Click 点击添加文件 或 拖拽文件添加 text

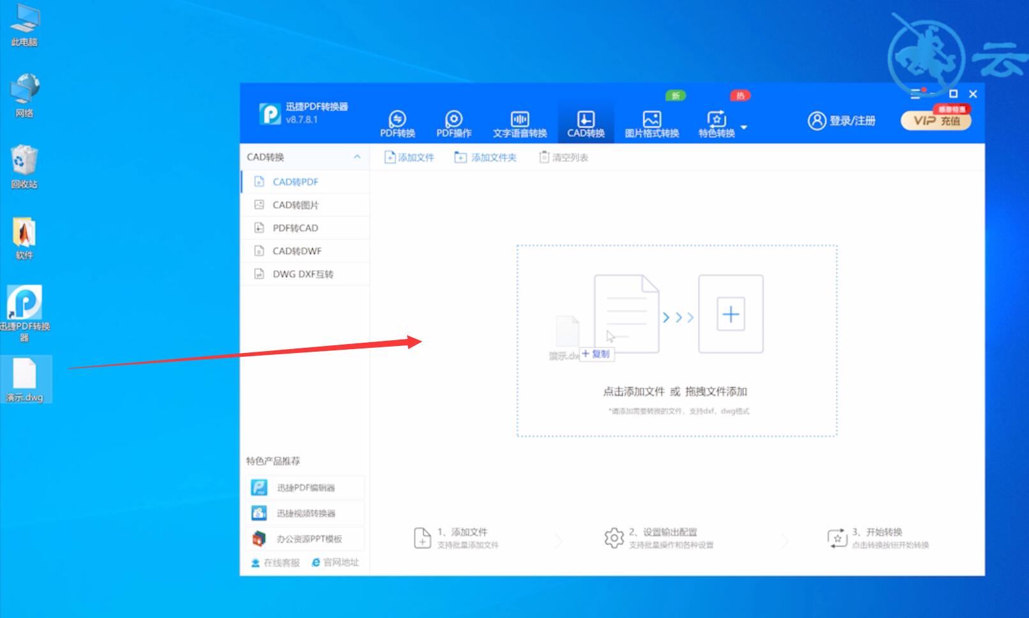tap(675, 391)
